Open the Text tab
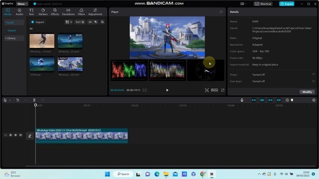Image resolution: width=319 pixels, height=179 pixels. [31, 12]
